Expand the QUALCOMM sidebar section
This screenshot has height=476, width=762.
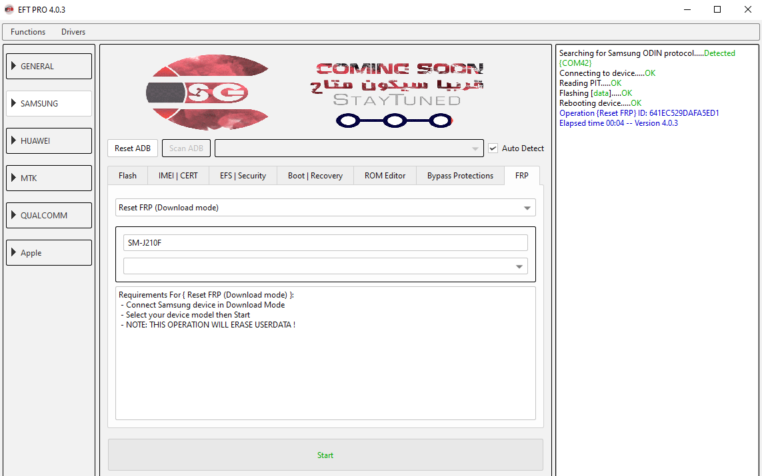[x=49, y=216]
